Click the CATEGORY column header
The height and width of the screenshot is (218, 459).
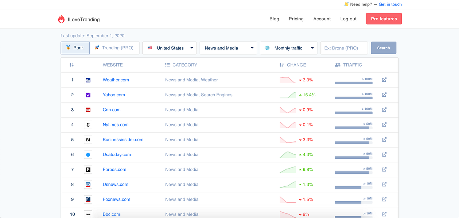(181, 65)
